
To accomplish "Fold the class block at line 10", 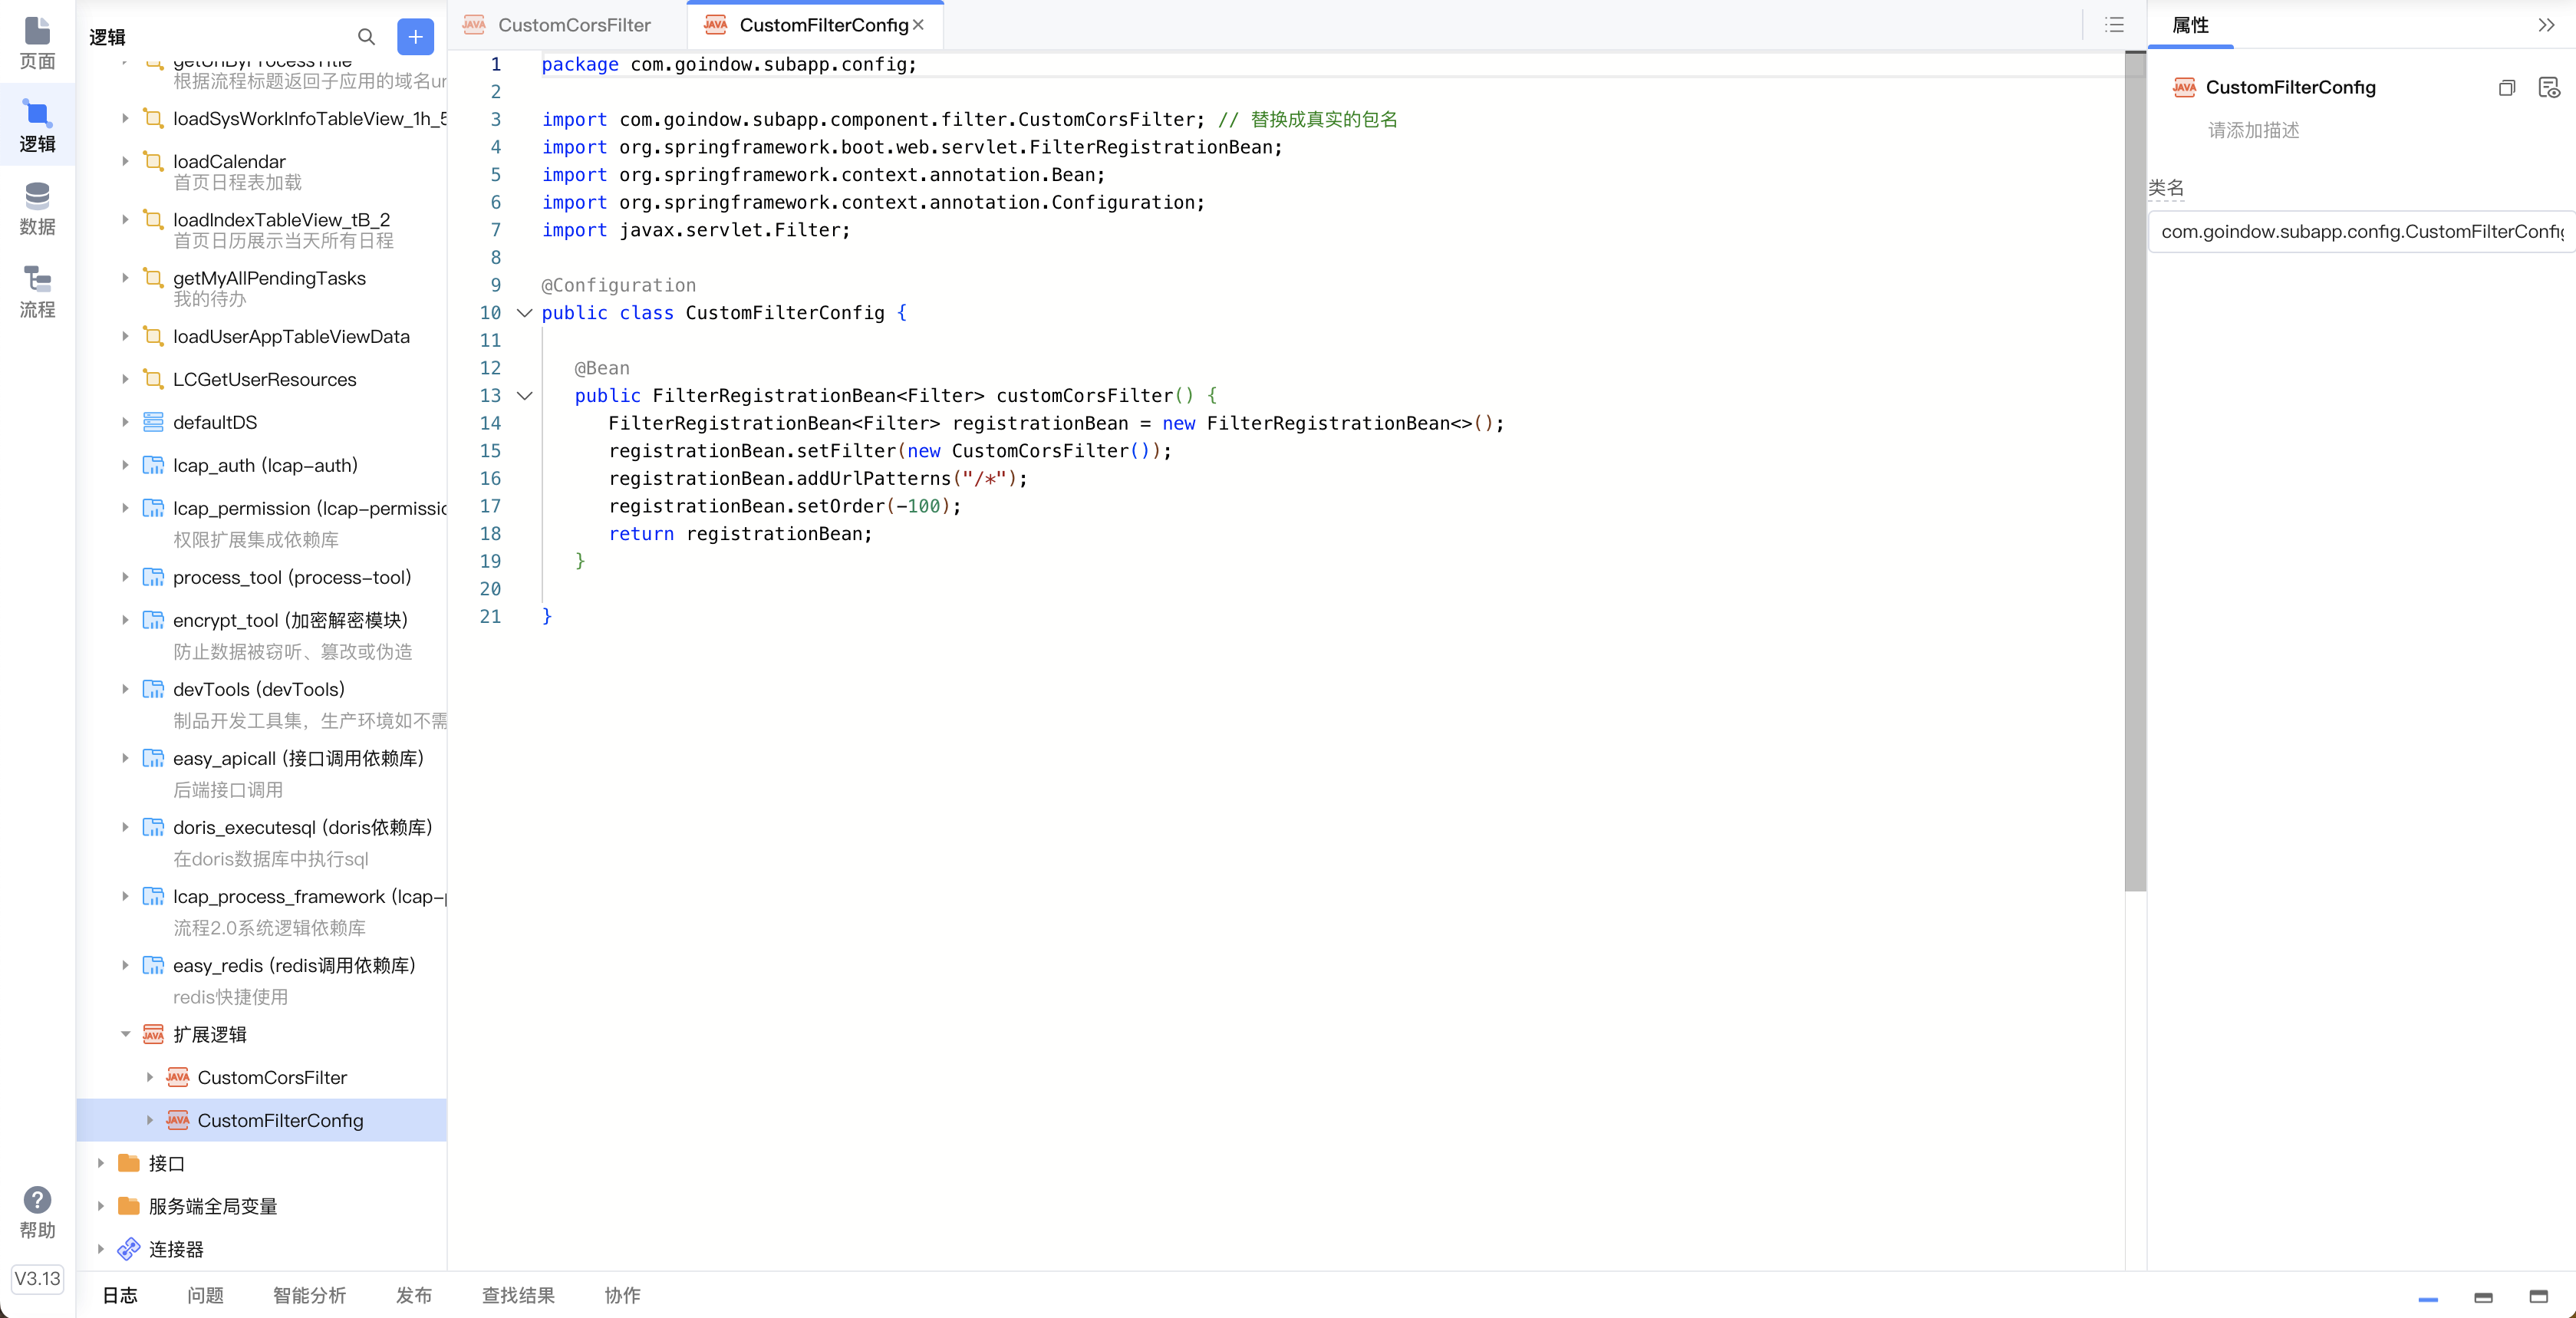I will click(x=524, y=313).
